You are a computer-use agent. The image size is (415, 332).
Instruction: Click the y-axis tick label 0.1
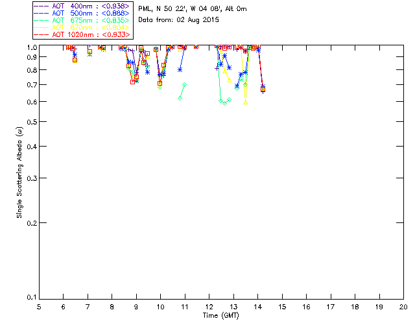[x=32, y=298]
